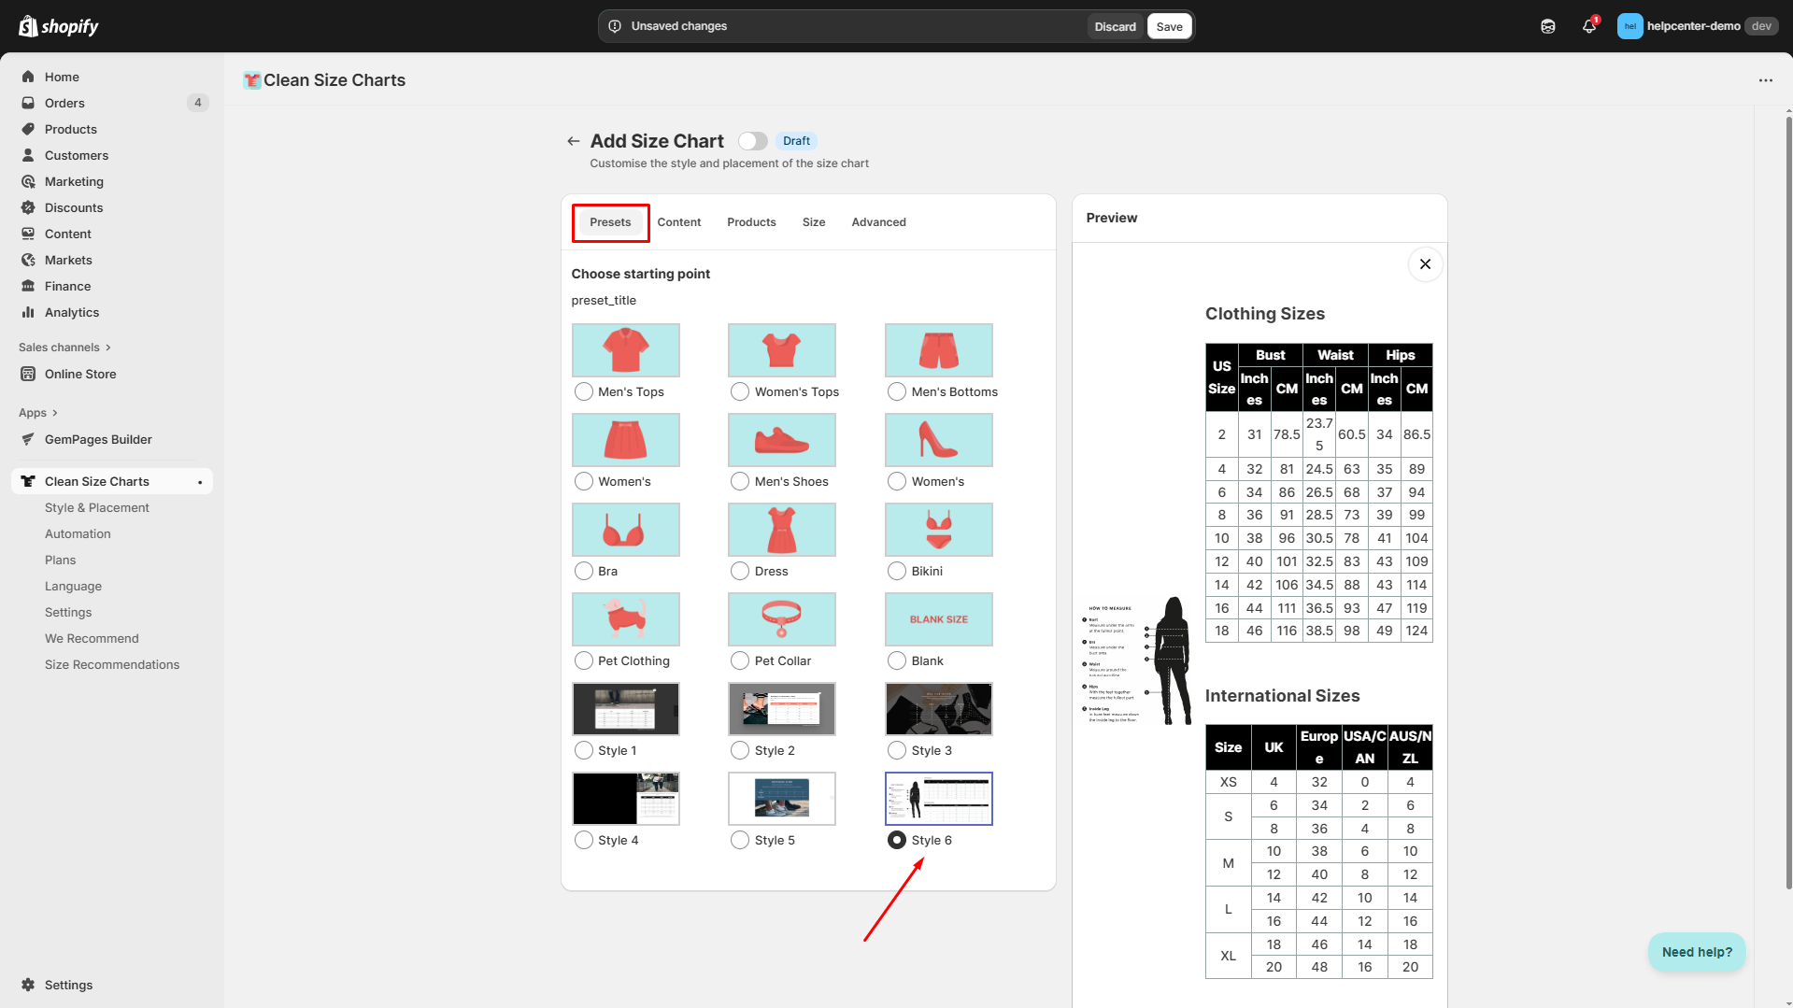Open the We Recommend link
Screen dimensions: 1793x1008
[92, 638]
